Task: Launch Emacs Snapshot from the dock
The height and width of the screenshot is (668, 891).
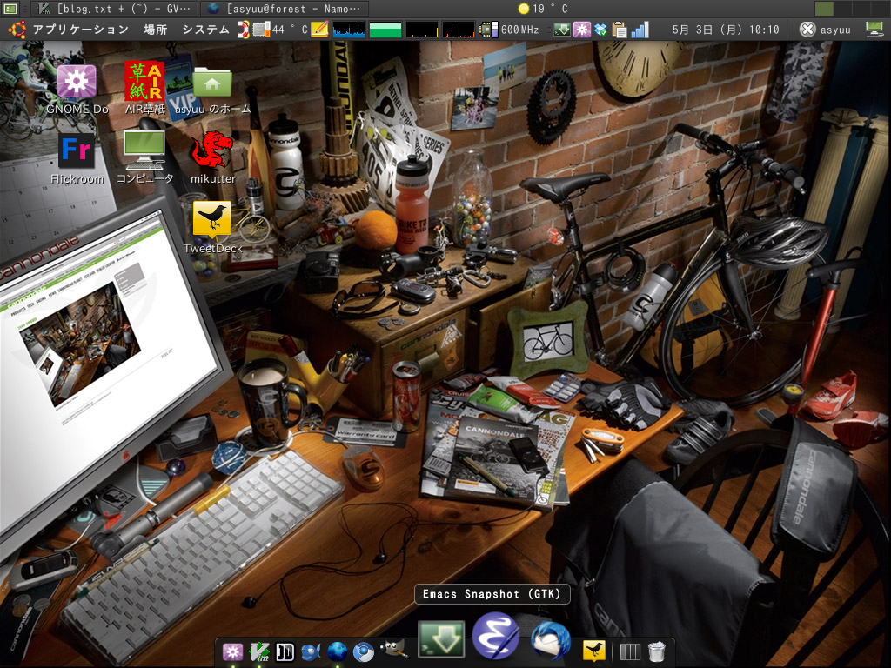Action: [x=495, y=637]
